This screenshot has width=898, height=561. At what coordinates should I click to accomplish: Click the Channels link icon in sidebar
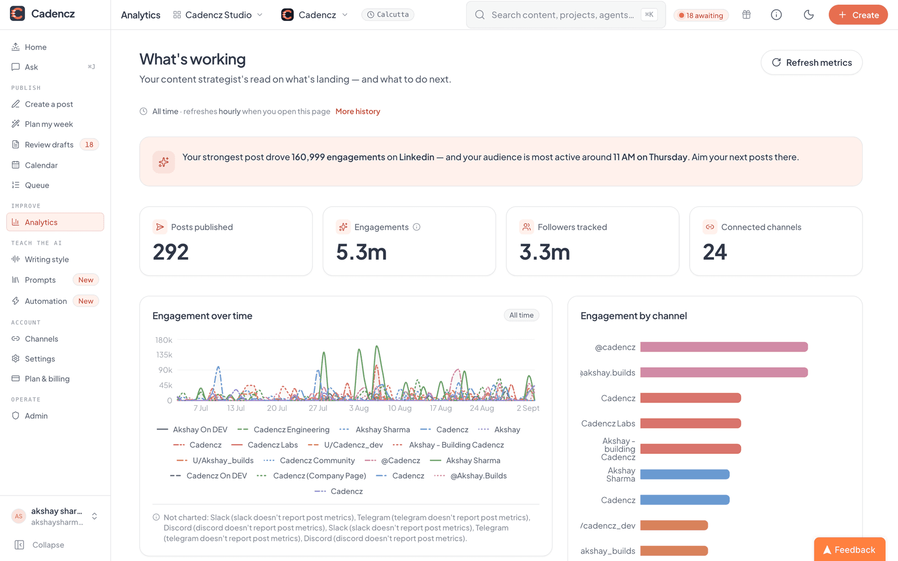(16, 339)
